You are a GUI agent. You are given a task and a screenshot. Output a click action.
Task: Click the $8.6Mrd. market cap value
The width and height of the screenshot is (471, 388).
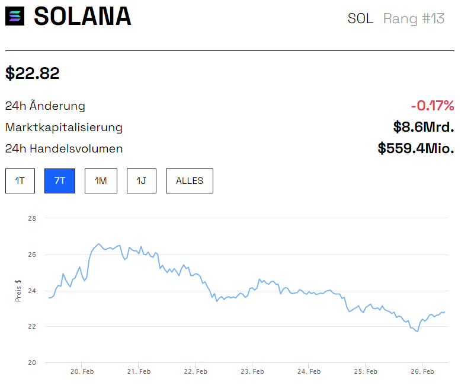(x=424, y=127)
